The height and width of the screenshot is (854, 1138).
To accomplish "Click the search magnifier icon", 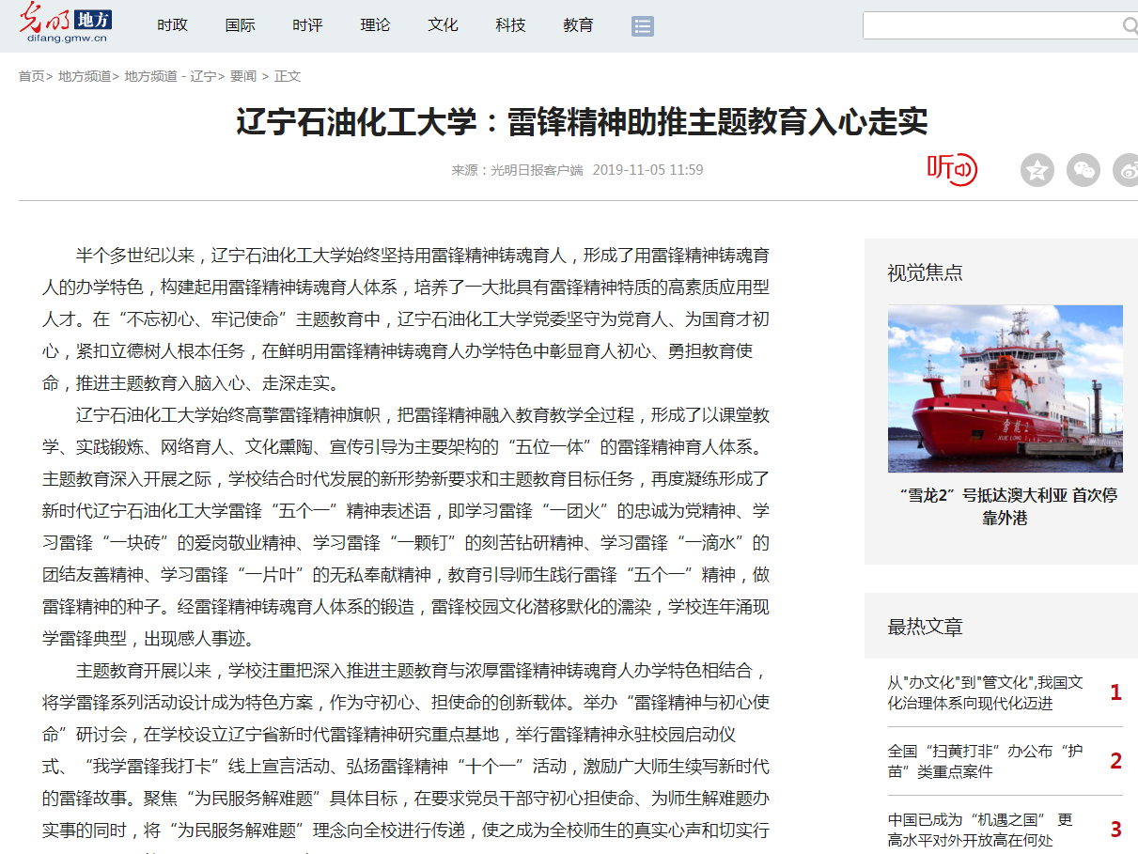I will pos(1130,25).
